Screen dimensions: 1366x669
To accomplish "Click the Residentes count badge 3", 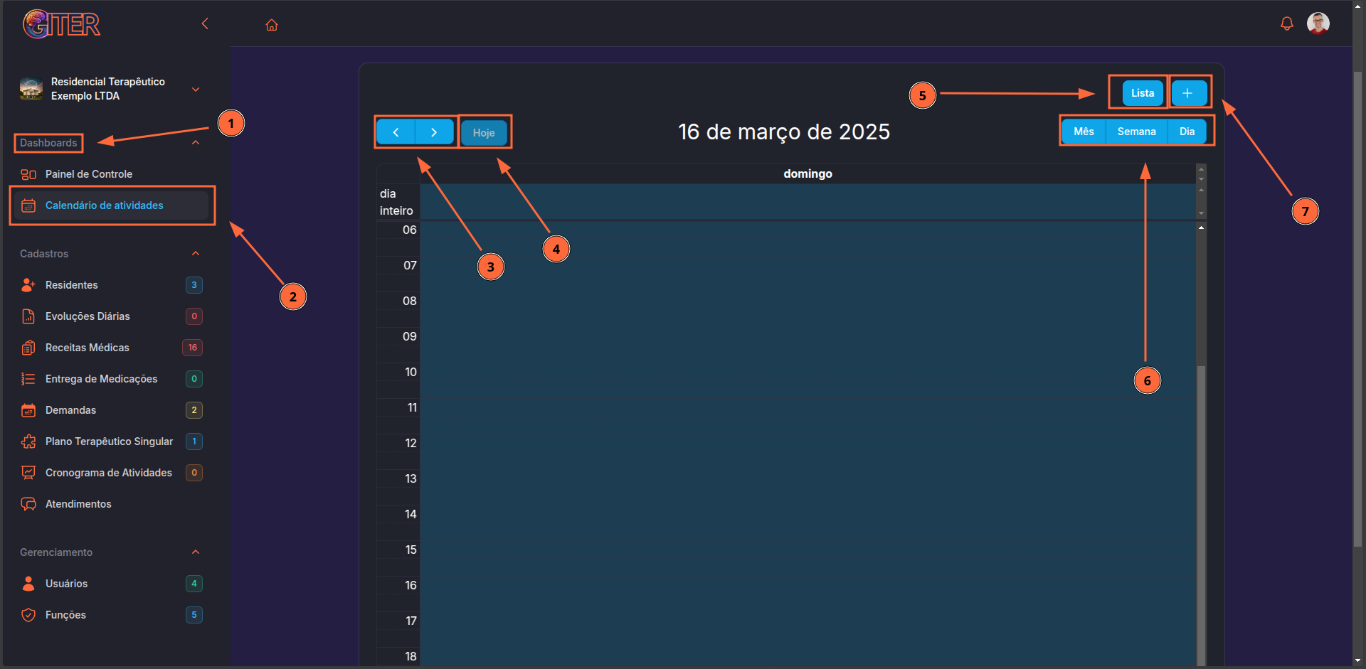I will click(194, 285).
